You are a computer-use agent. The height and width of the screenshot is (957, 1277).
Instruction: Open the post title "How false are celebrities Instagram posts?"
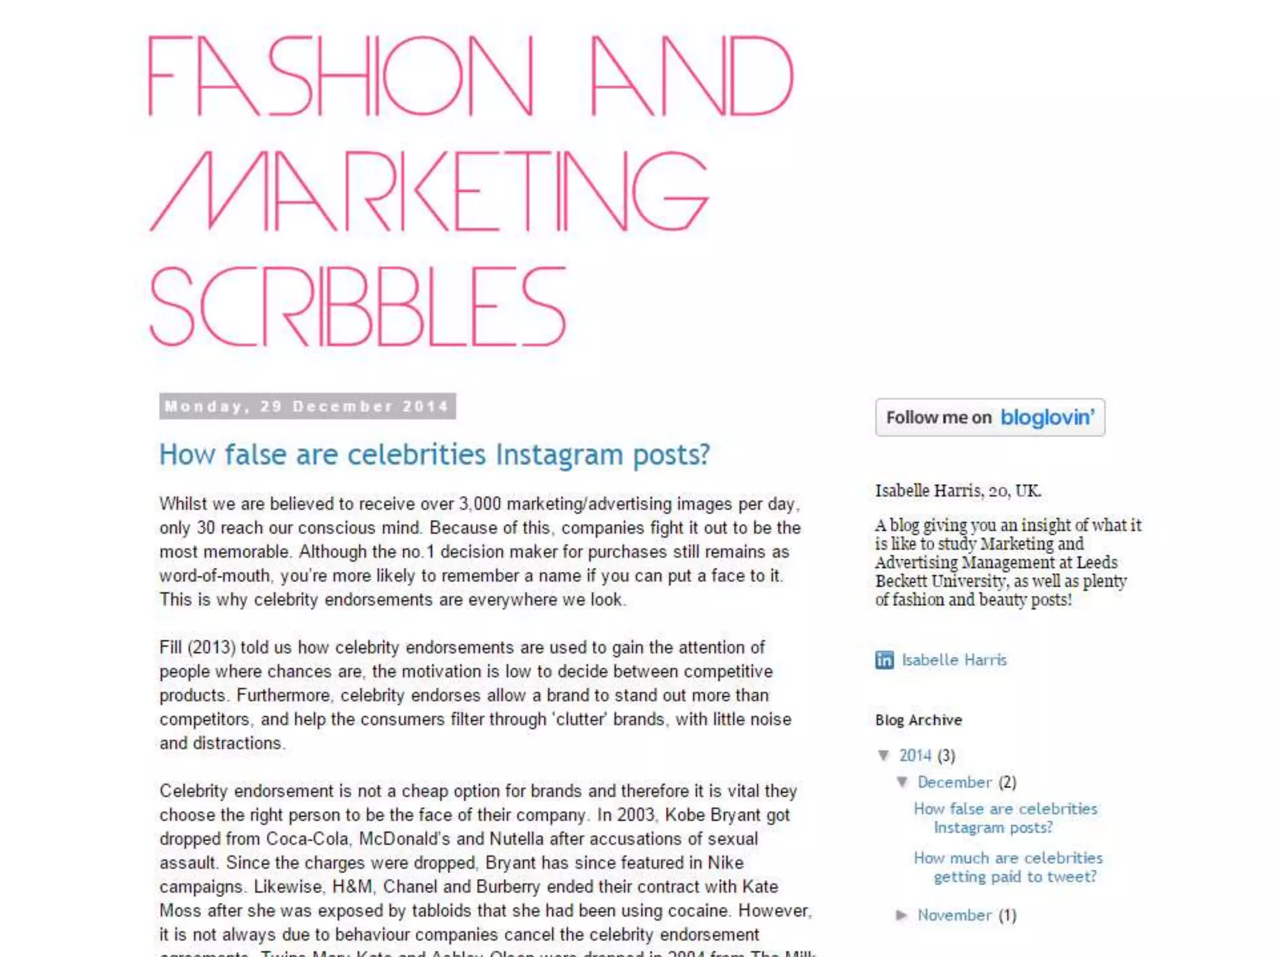435,455
